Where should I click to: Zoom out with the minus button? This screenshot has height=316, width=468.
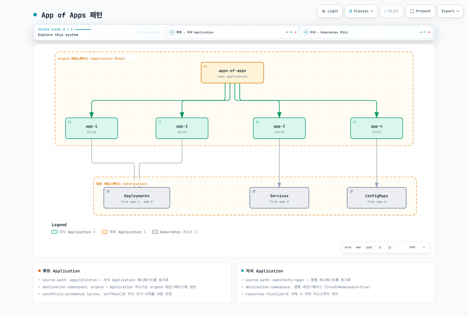400,248
